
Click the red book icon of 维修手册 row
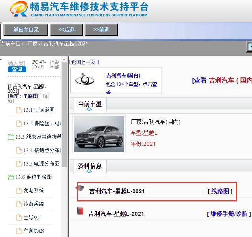[x=80, y=211]
